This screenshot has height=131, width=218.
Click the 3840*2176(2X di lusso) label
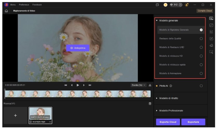point(40,117)
